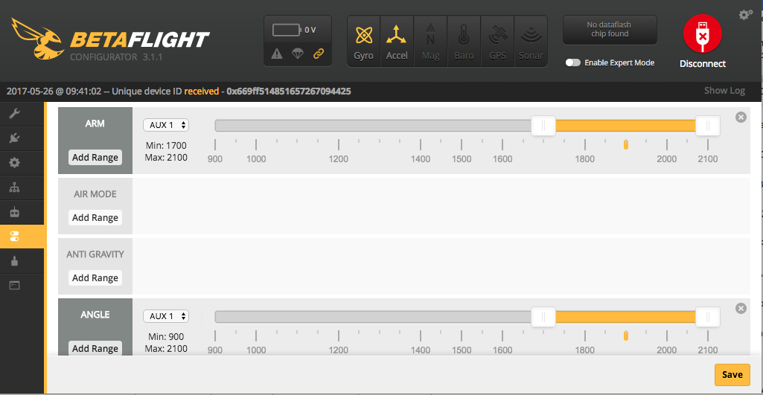
Task: Click the ANGLE mode label
Action: pos(95,315)
